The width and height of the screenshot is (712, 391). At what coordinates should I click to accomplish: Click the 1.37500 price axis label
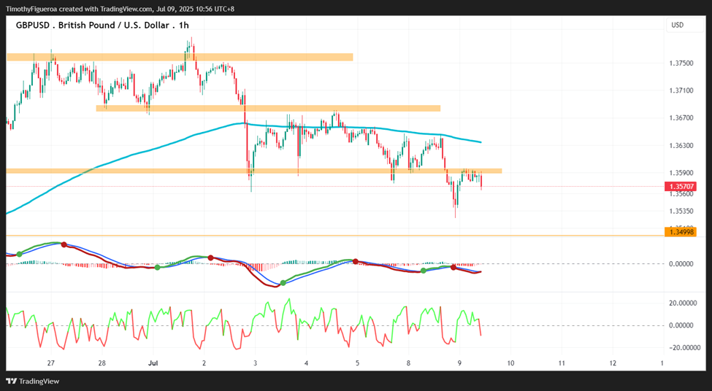[x=681, y=63]
